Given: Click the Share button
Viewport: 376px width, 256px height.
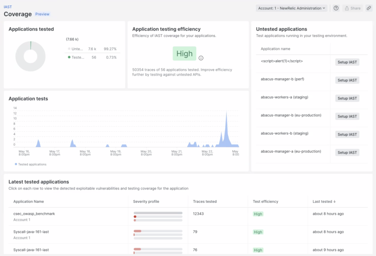Looking at the screenshot, I should tap(352, 8).
